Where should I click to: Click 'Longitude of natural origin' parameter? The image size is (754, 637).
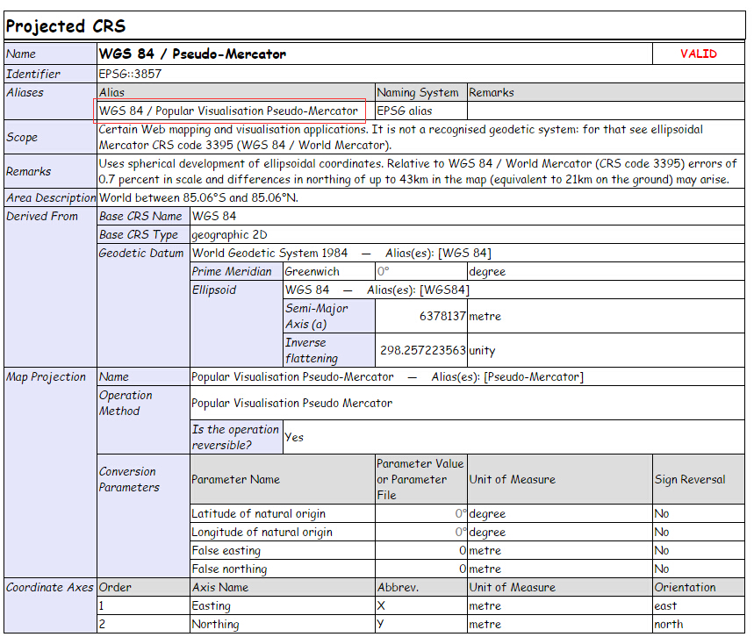(x=262, y=533)
